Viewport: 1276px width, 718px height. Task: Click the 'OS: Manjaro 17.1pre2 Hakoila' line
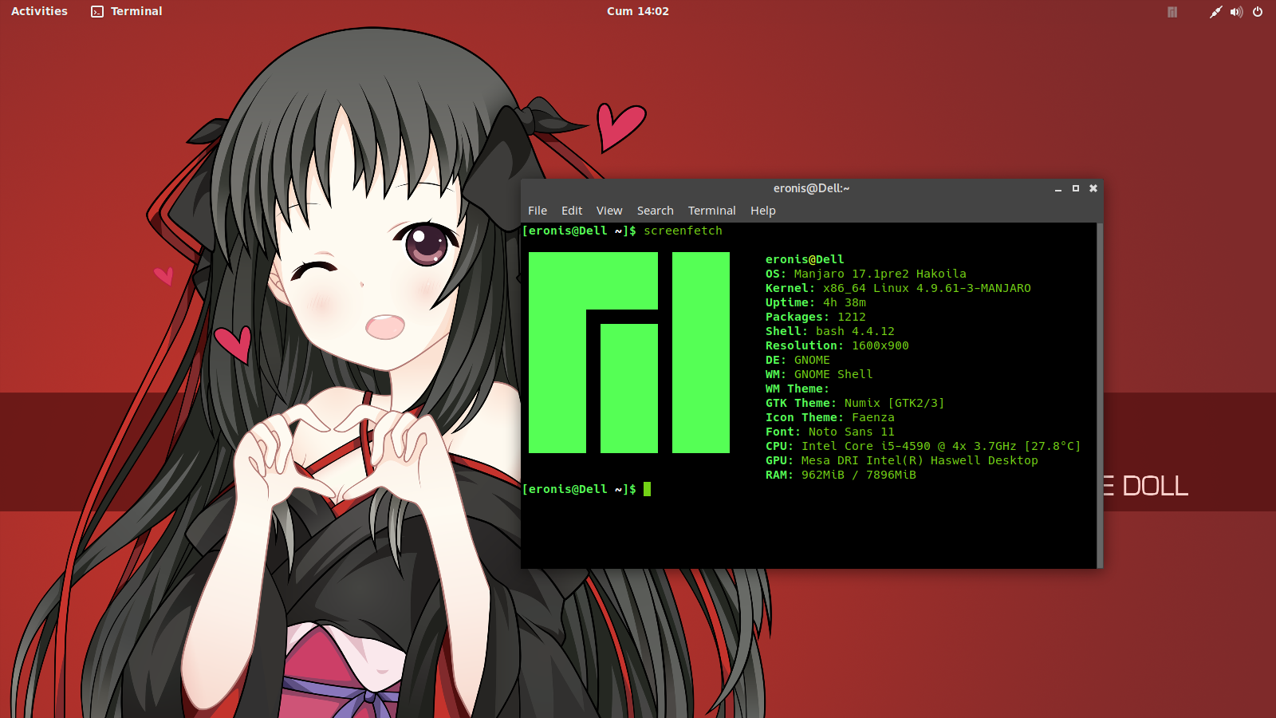865,274
